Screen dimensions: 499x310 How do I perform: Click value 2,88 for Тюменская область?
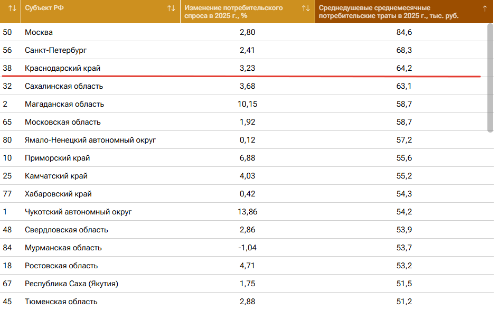[x=248, y=302]
